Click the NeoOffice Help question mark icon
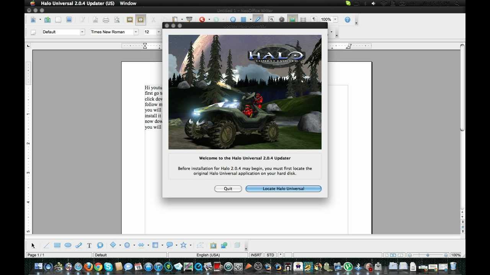Screen dimensions: 490x275 (347, 19)
